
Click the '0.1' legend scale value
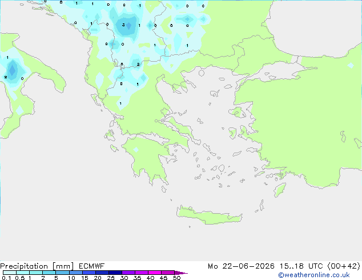point(6,278)
